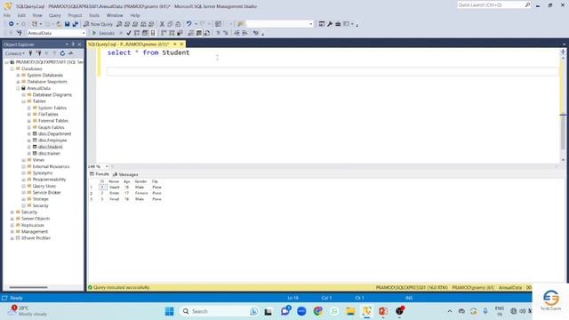The image size is (569, 320).
Task: Open the Window menu
Action: pyautogui.click(x=115, y=15)
